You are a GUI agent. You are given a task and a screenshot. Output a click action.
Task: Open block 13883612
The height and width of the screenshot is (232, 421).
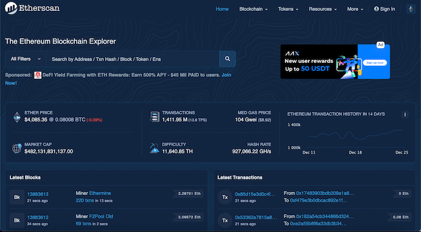pyautogui.click(x=38, y=217)
